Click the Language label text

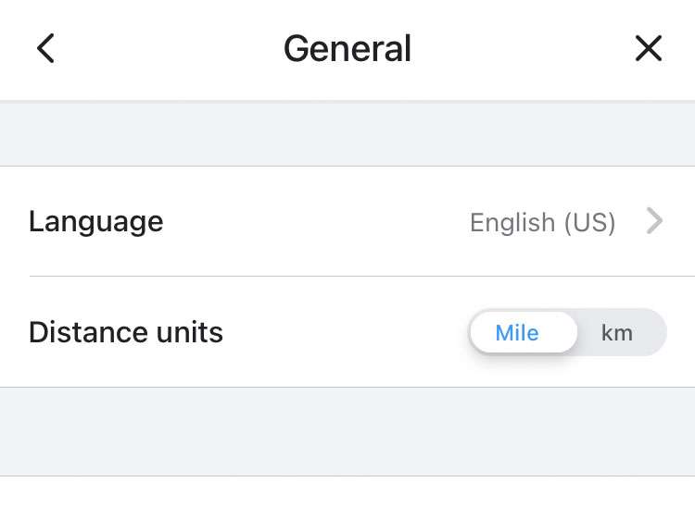pyautogui.click(x=95, y=222)
